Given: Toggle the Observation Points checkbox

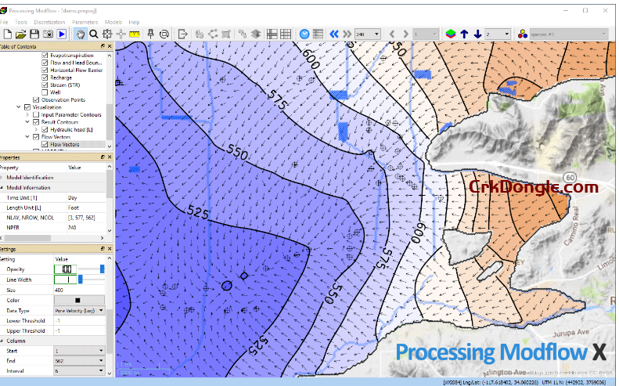Looking at the screenshot, I should coord(36,99).
